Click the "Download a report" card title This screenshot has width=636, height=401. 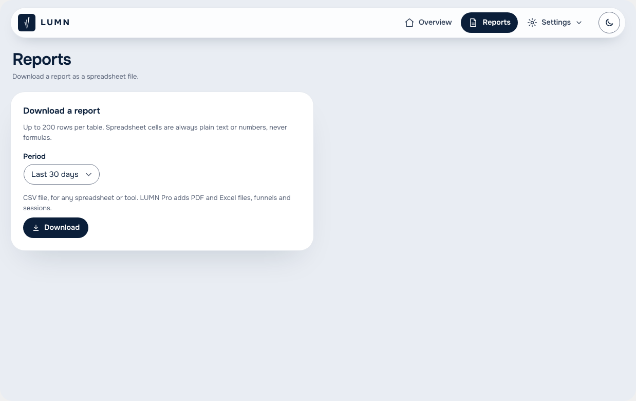point(62,111)
